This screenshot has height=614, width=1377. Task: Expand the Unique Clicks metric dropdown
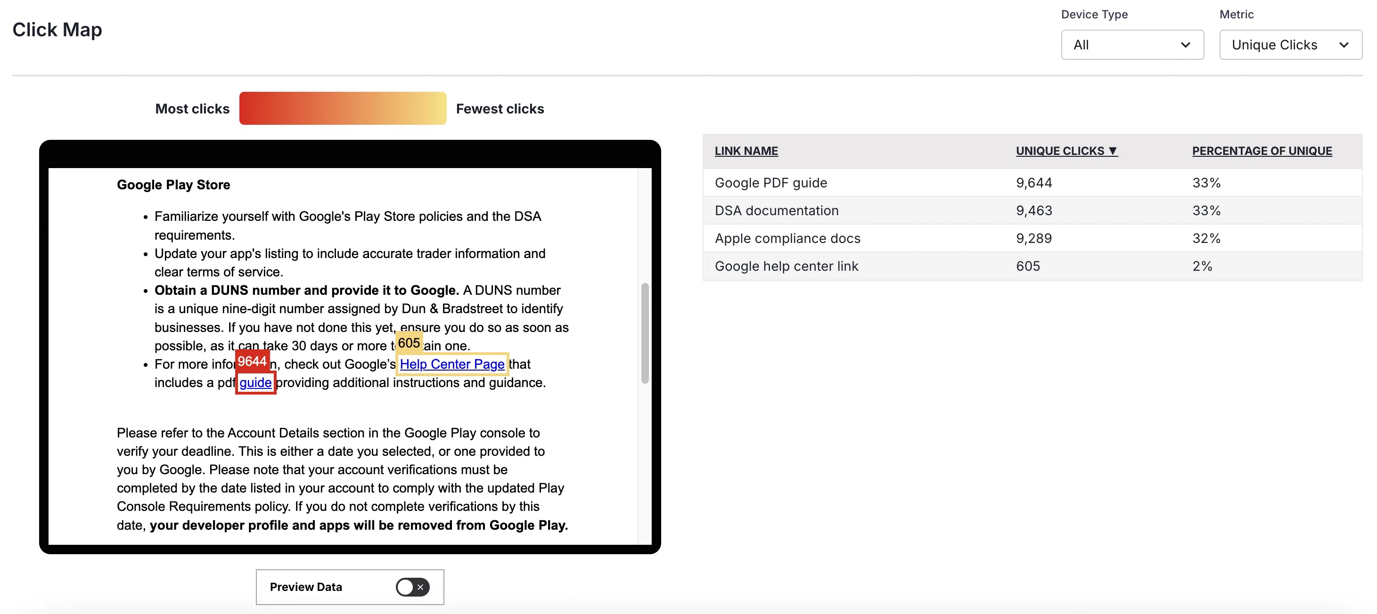click(x=1290, y=45)
